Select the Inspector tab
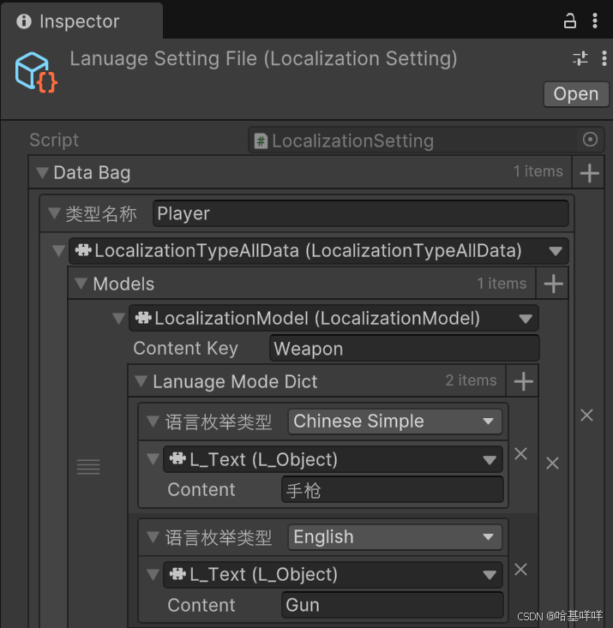The height and width of the screenshot is (628, 613). (x=81, y=21)
